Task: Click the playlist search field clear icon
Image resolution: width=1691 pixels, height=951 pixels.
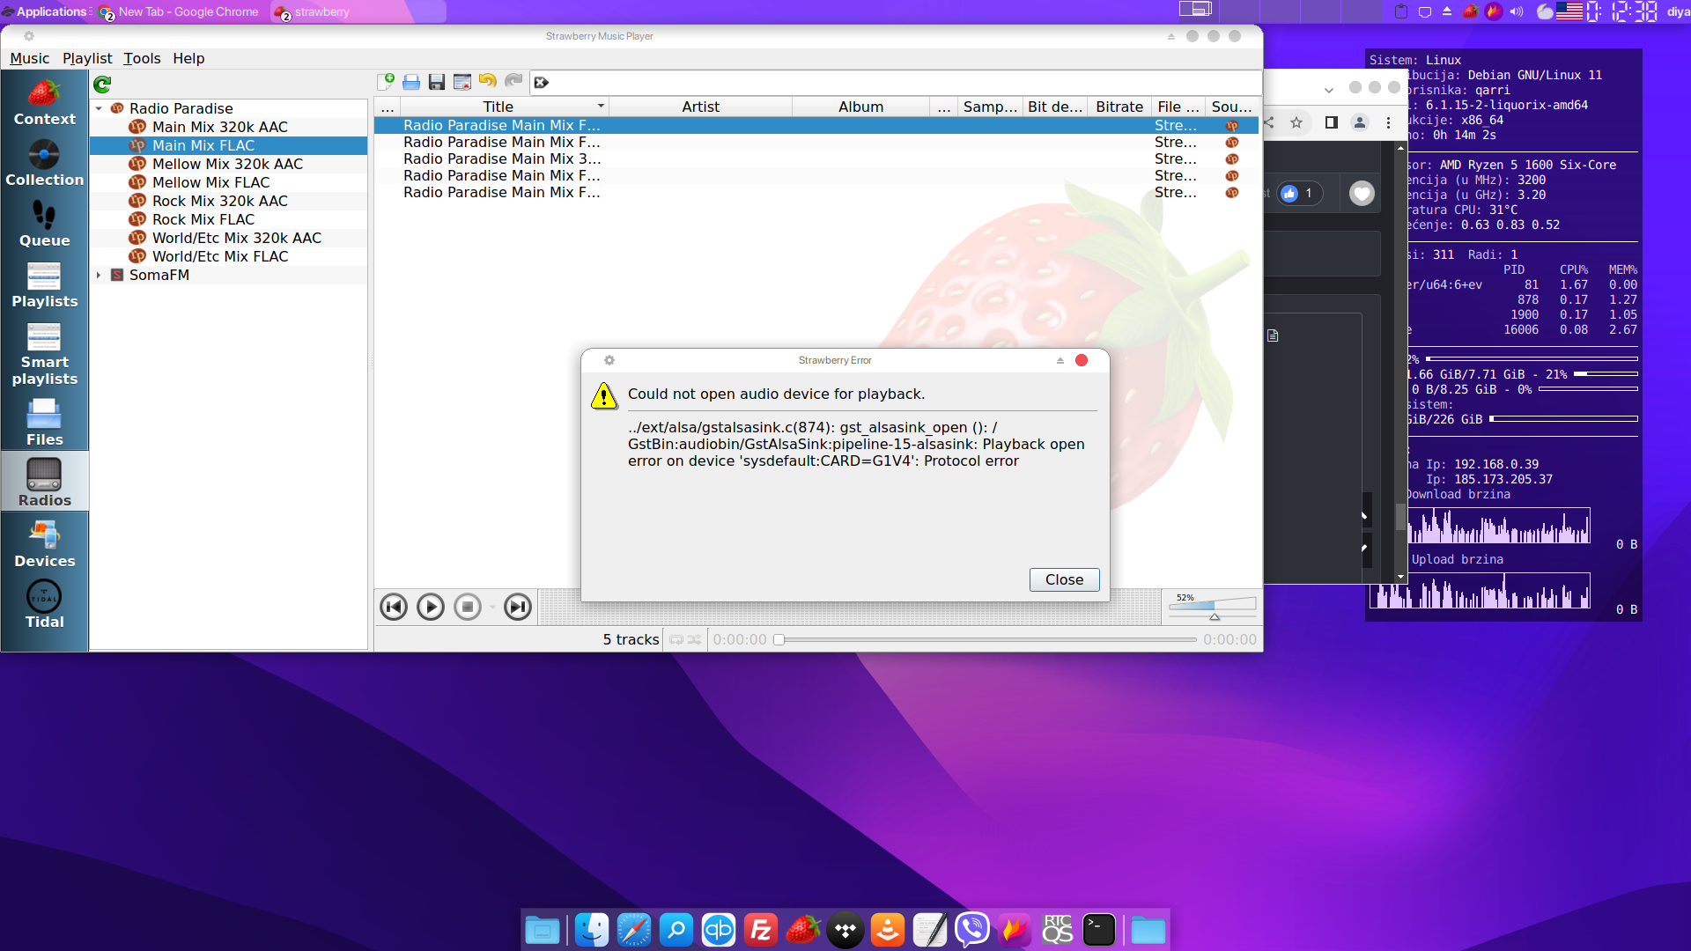Action: pyautogui.click(x=542, y=82)
